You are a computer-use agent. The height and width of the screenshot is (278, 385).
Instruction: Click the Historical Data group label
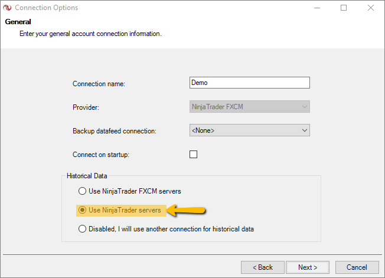[x=86, y=176]
